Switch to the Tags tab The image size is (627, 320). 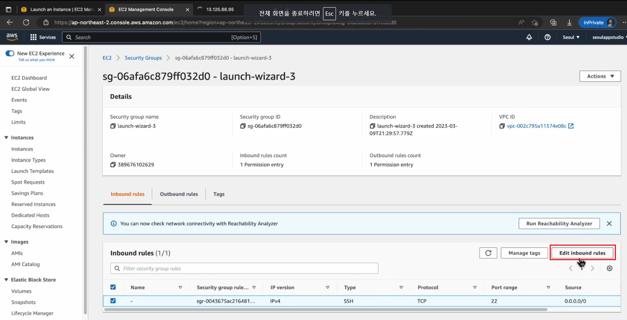[x=219, y=194]
